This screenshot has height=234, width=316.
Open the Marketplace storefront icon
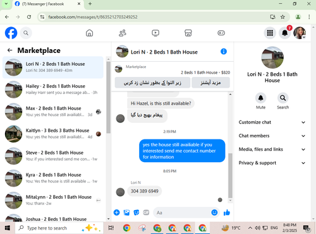pos(188,33)
